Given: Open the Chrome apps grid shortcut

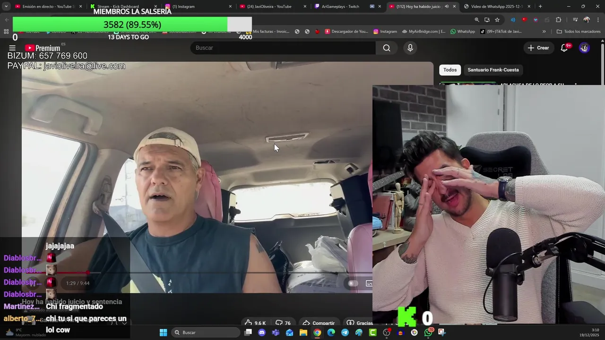Looking at the screenshot, I should tap(6, 32).
